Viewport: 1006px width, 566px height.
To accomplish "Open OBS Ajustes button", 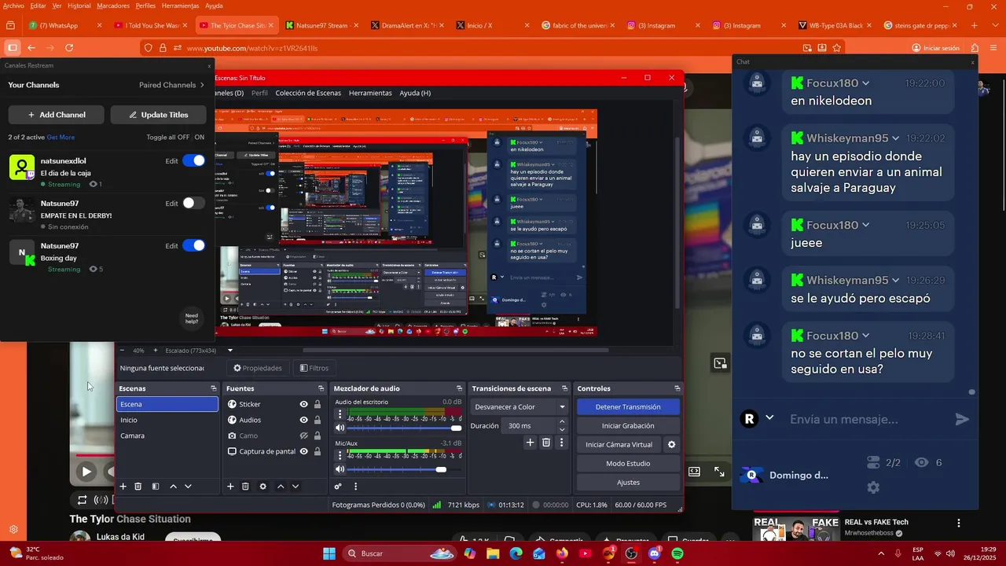I will click(x=627, y=482).
